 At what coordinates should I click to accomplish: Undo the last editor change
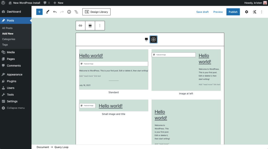pyautogui.click(x=55, y=12)
